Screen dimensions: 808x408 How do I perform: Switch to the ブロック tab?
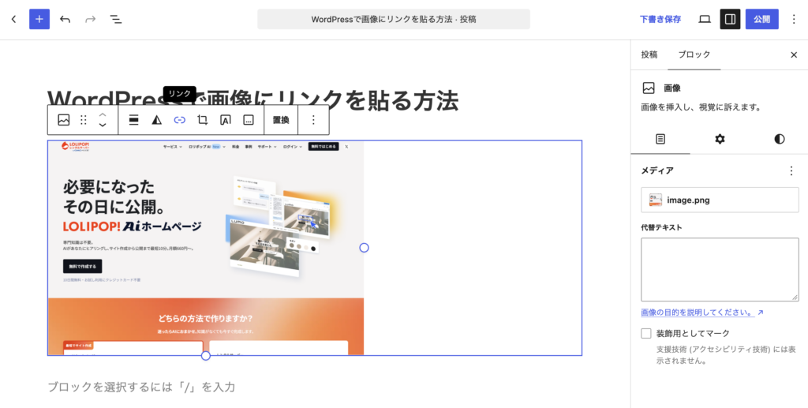[x=694, y=54]
